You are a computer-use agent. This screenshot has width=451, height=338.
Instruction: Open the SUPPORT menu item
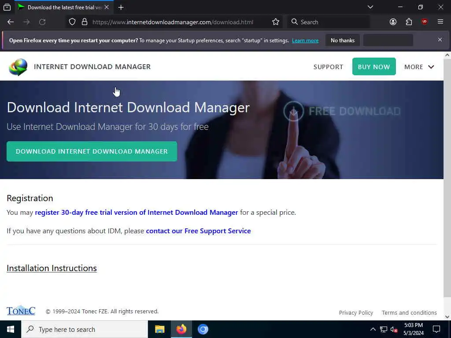click(x=328, y=67)
